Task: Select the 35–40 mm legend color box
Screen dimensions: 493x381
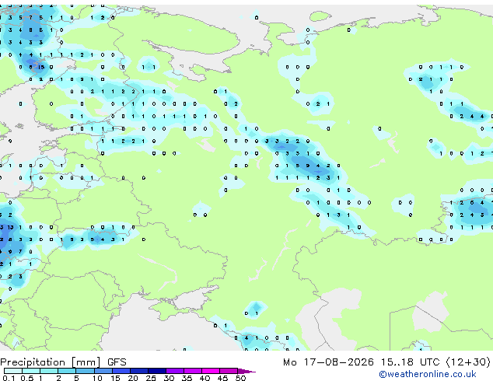Action: point(193,371)
